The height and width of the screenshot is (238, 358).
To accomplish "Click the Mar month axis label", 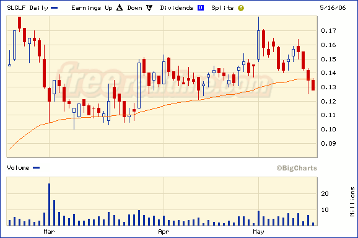I will [49, 232].
